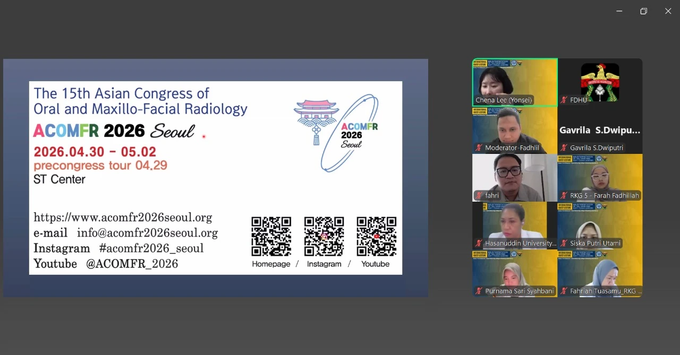Click the colorful "ACOMFR 2026 Seoul" heading
The image size is (680, 355).
coord(114,131)
